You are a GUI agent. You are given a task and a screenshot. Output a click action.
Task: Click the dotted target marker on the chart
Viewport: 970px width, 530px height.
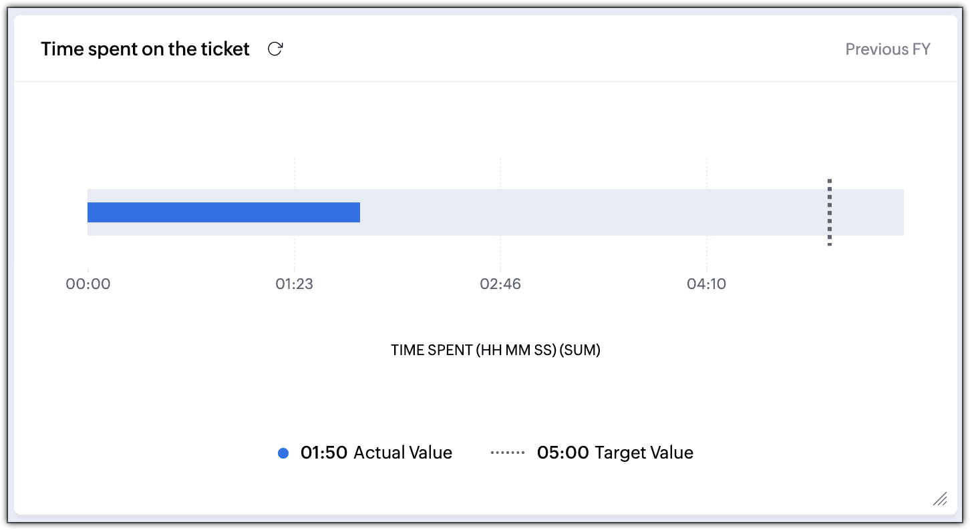tap(830, 212)
